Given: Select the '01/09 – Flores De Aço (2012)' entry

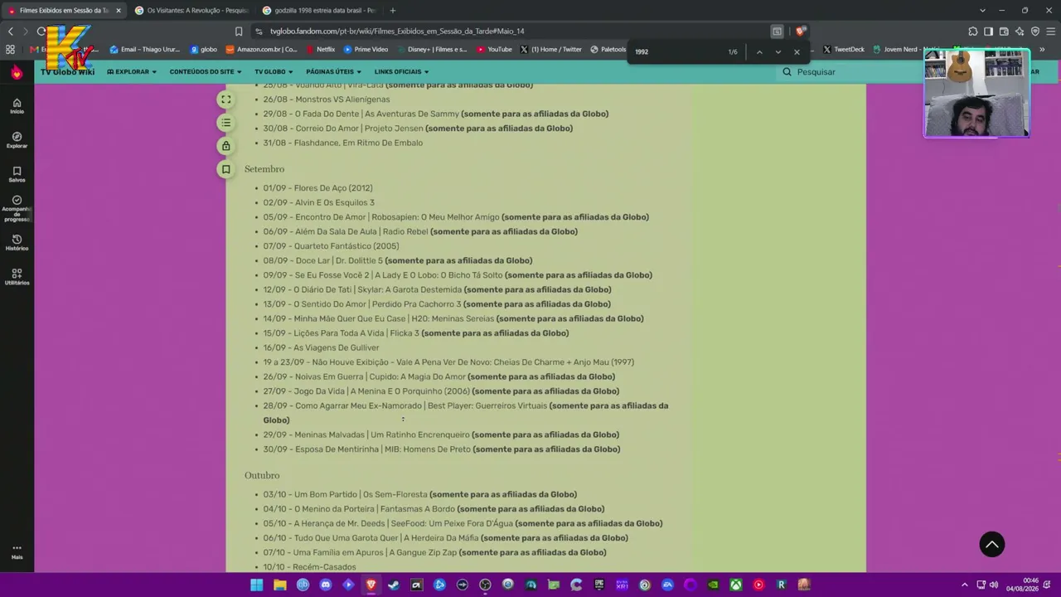Looking at the screenshot, I should [317, 188].
